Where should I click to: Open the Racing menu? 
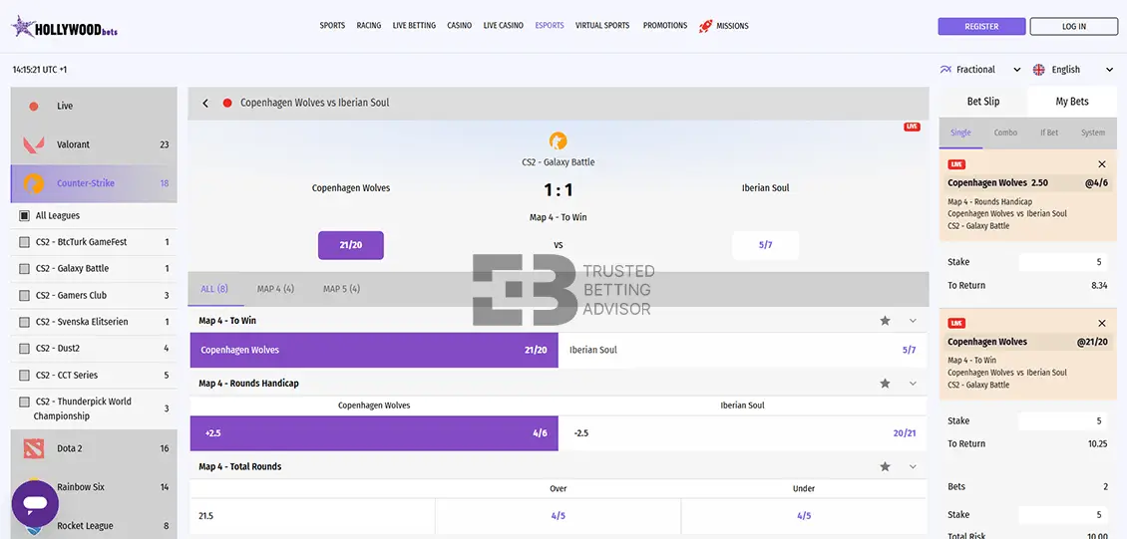pos(369,26)
